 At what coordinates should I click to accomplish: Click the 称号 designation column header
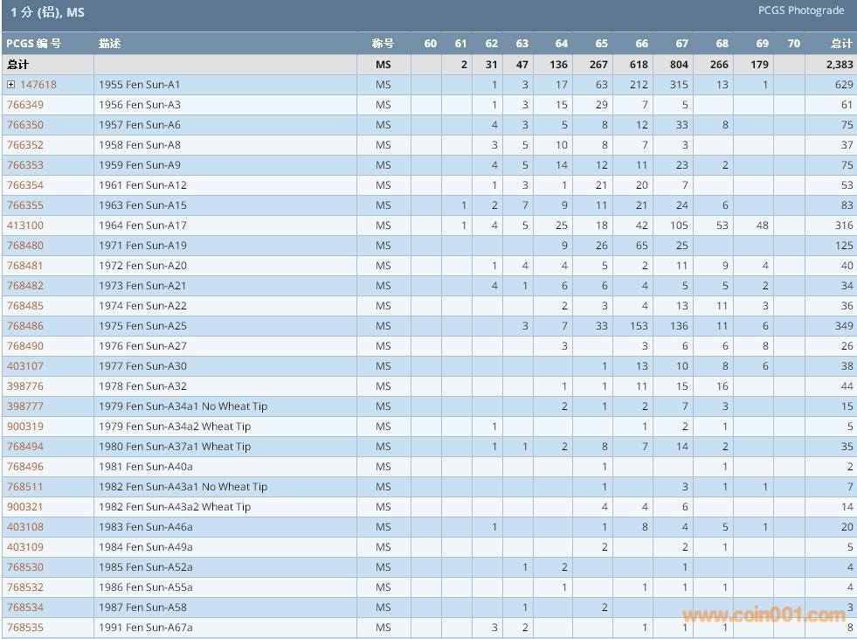(383, 44)
